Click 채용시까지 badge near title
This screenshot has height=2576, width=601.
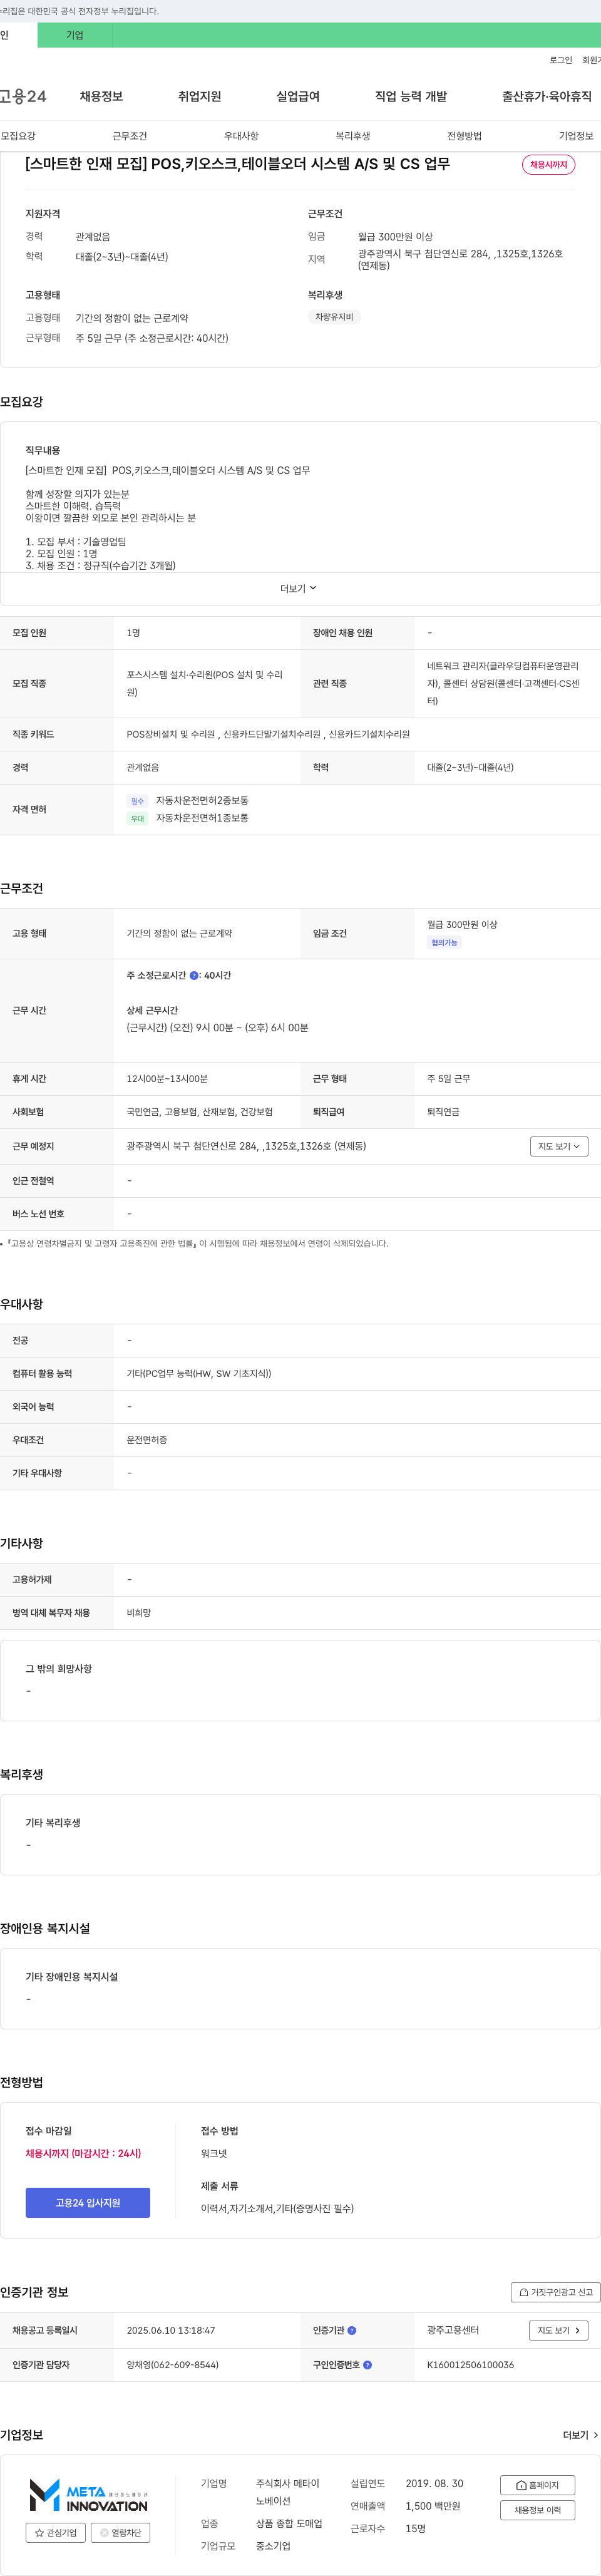tap(548, 165)
